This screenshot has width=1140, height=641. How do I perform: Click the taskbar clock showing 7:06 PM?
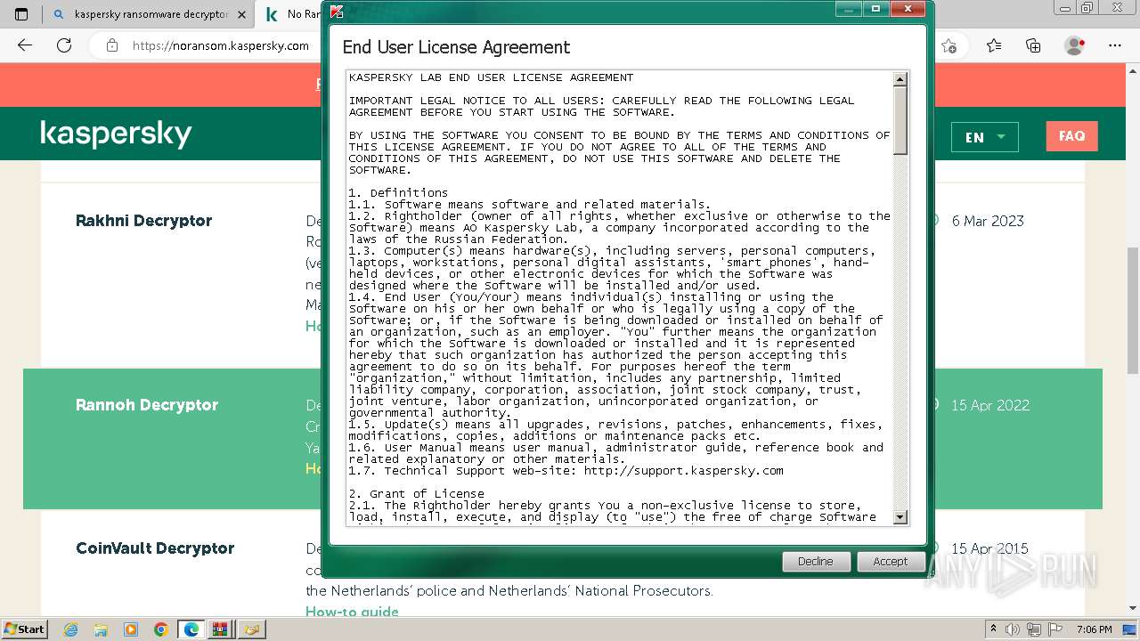(x=1094, y=629)
